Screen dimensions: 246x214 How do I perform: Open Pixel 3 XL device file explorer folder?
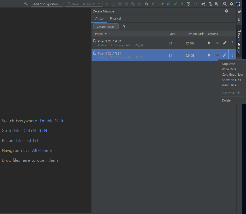217,43
